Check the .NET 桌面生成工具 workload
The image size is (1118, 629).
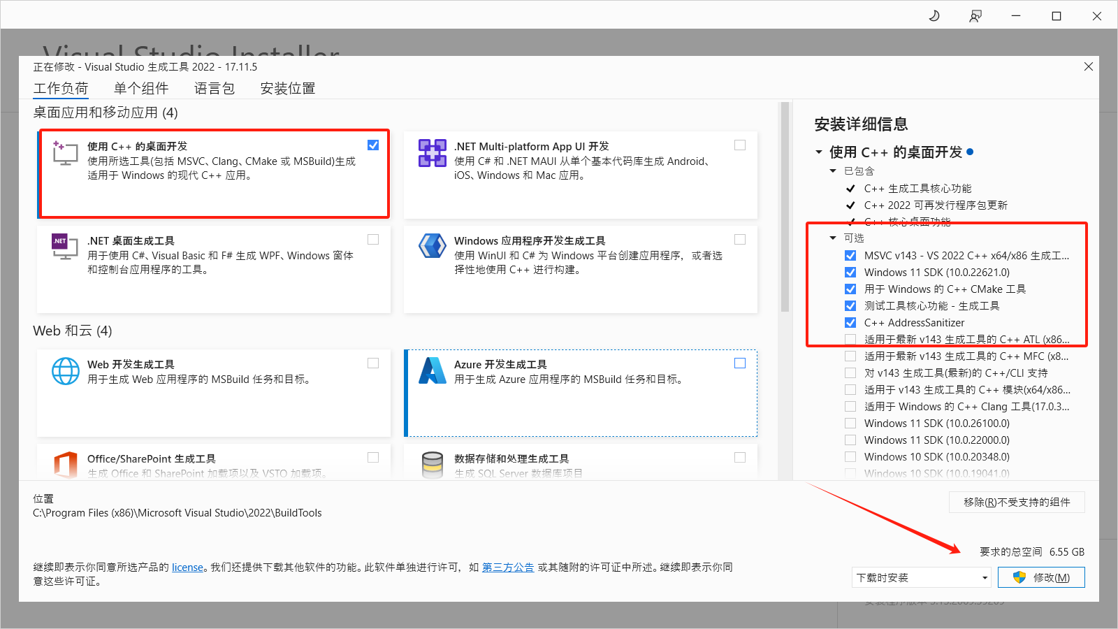pyautogui.click(x=373, y=240)
